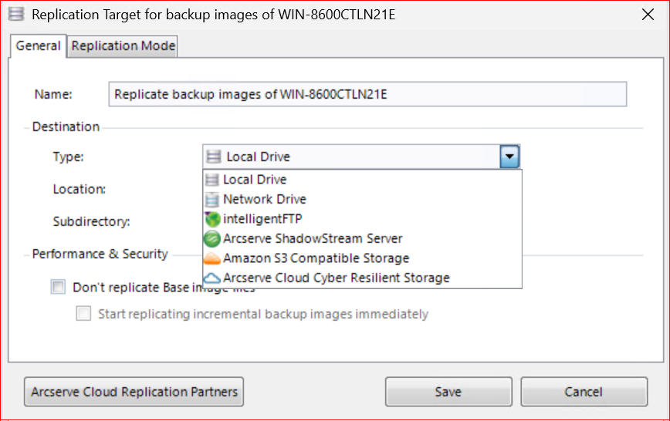Click the dialog title bar storage icon

(16, 14)
